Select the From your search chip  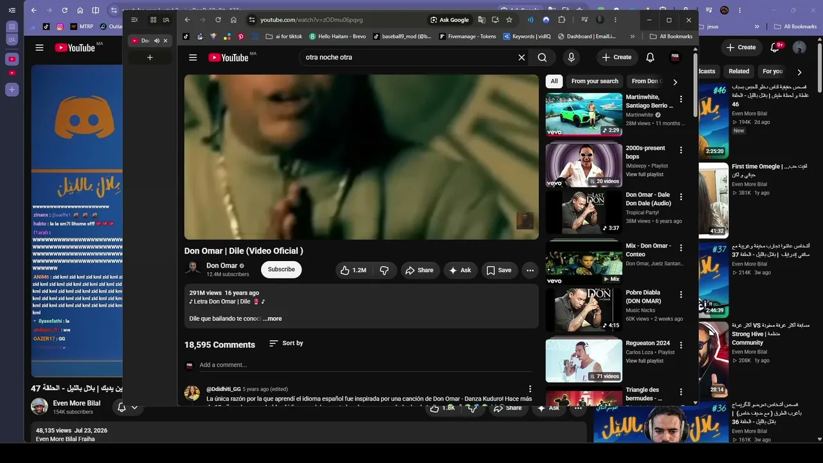[595, 81]
